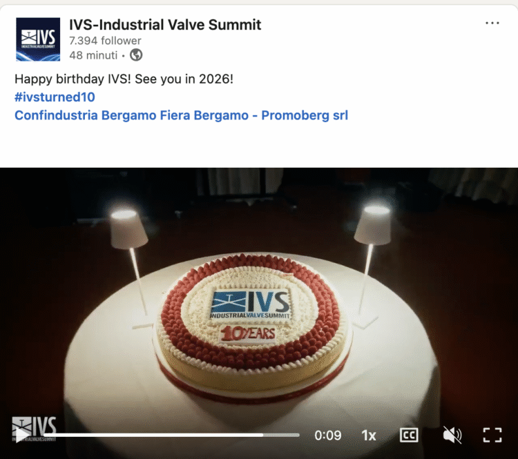
Task: Open the post options three-dots menu
Action: coord(492,23)
